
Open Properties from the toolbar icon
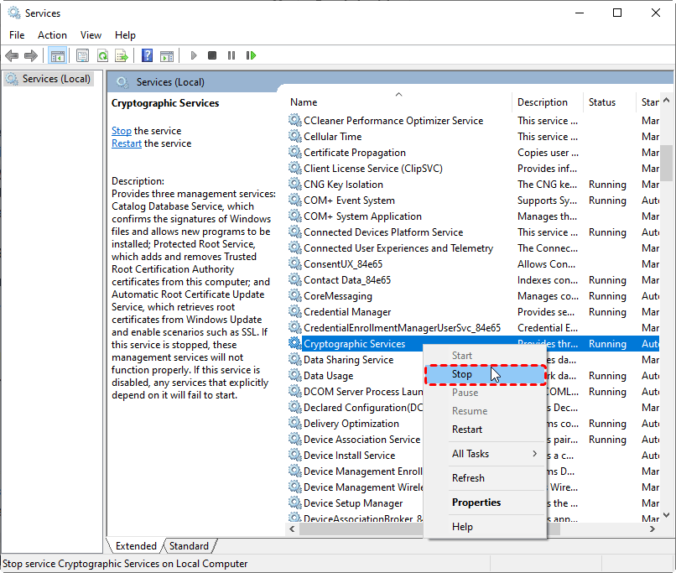pos(82,55)
